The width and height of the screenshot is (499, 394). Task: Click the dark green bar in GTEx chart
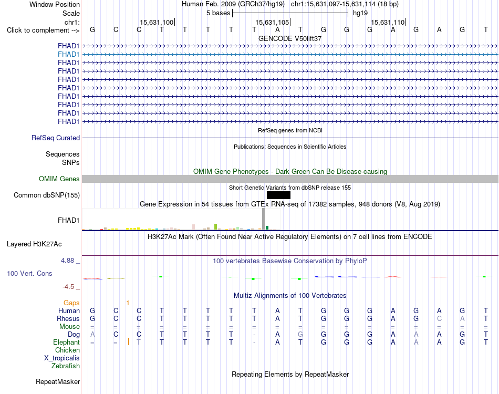pos(267,227)
